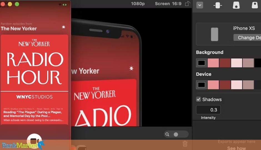Pick the dark red Background swatch
Viewport: 261px width, 150px height.
pos(225,63)
